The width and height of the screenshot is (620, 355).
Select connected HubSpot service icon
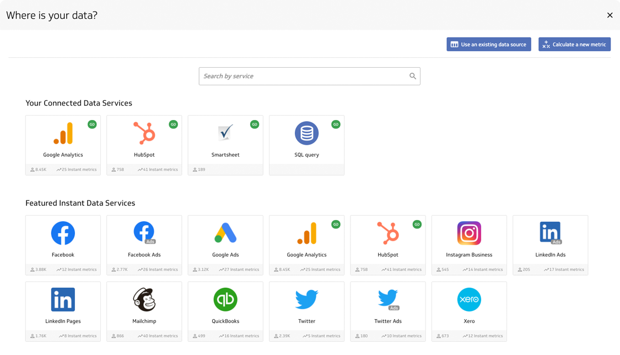tap(144, 133)
